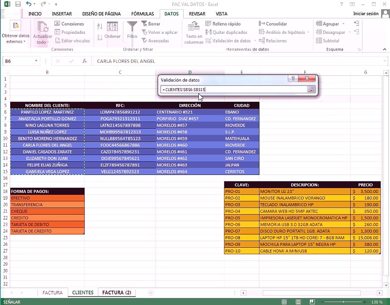
Task: Open Obtener datos externos
Action: tap(16, 33)
